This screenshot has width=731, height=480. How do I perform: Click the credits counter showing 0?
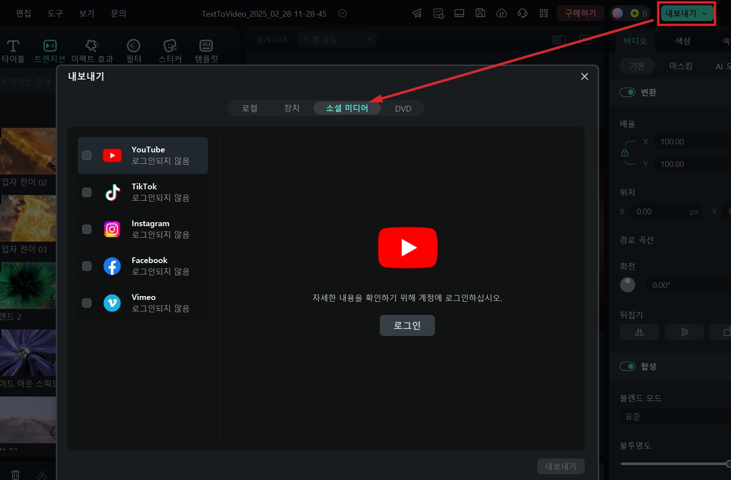click(638, 13)
